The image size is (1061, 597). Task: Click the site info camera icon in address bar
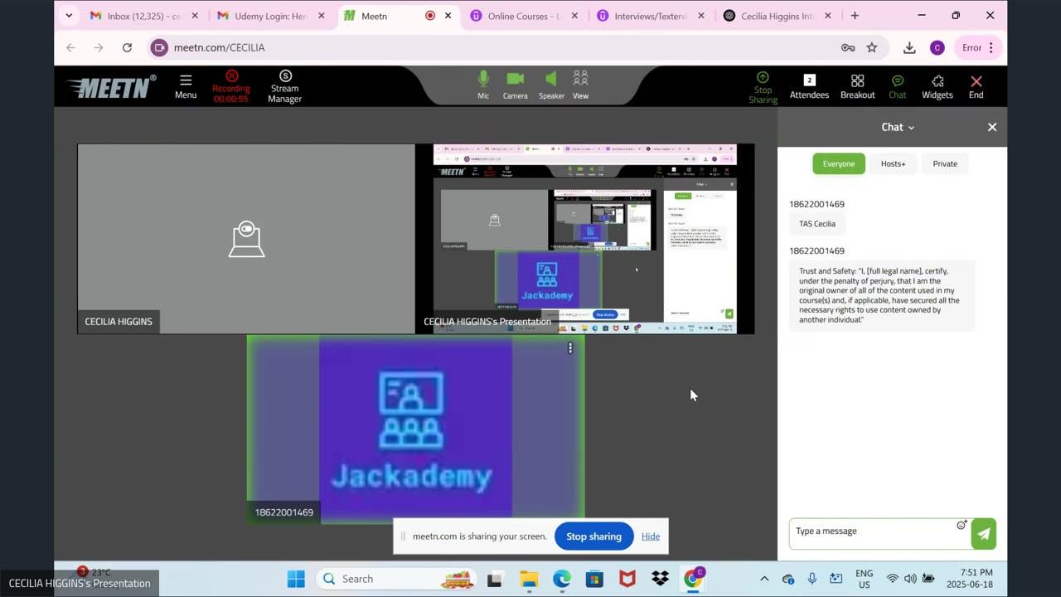tap(159, 47)
